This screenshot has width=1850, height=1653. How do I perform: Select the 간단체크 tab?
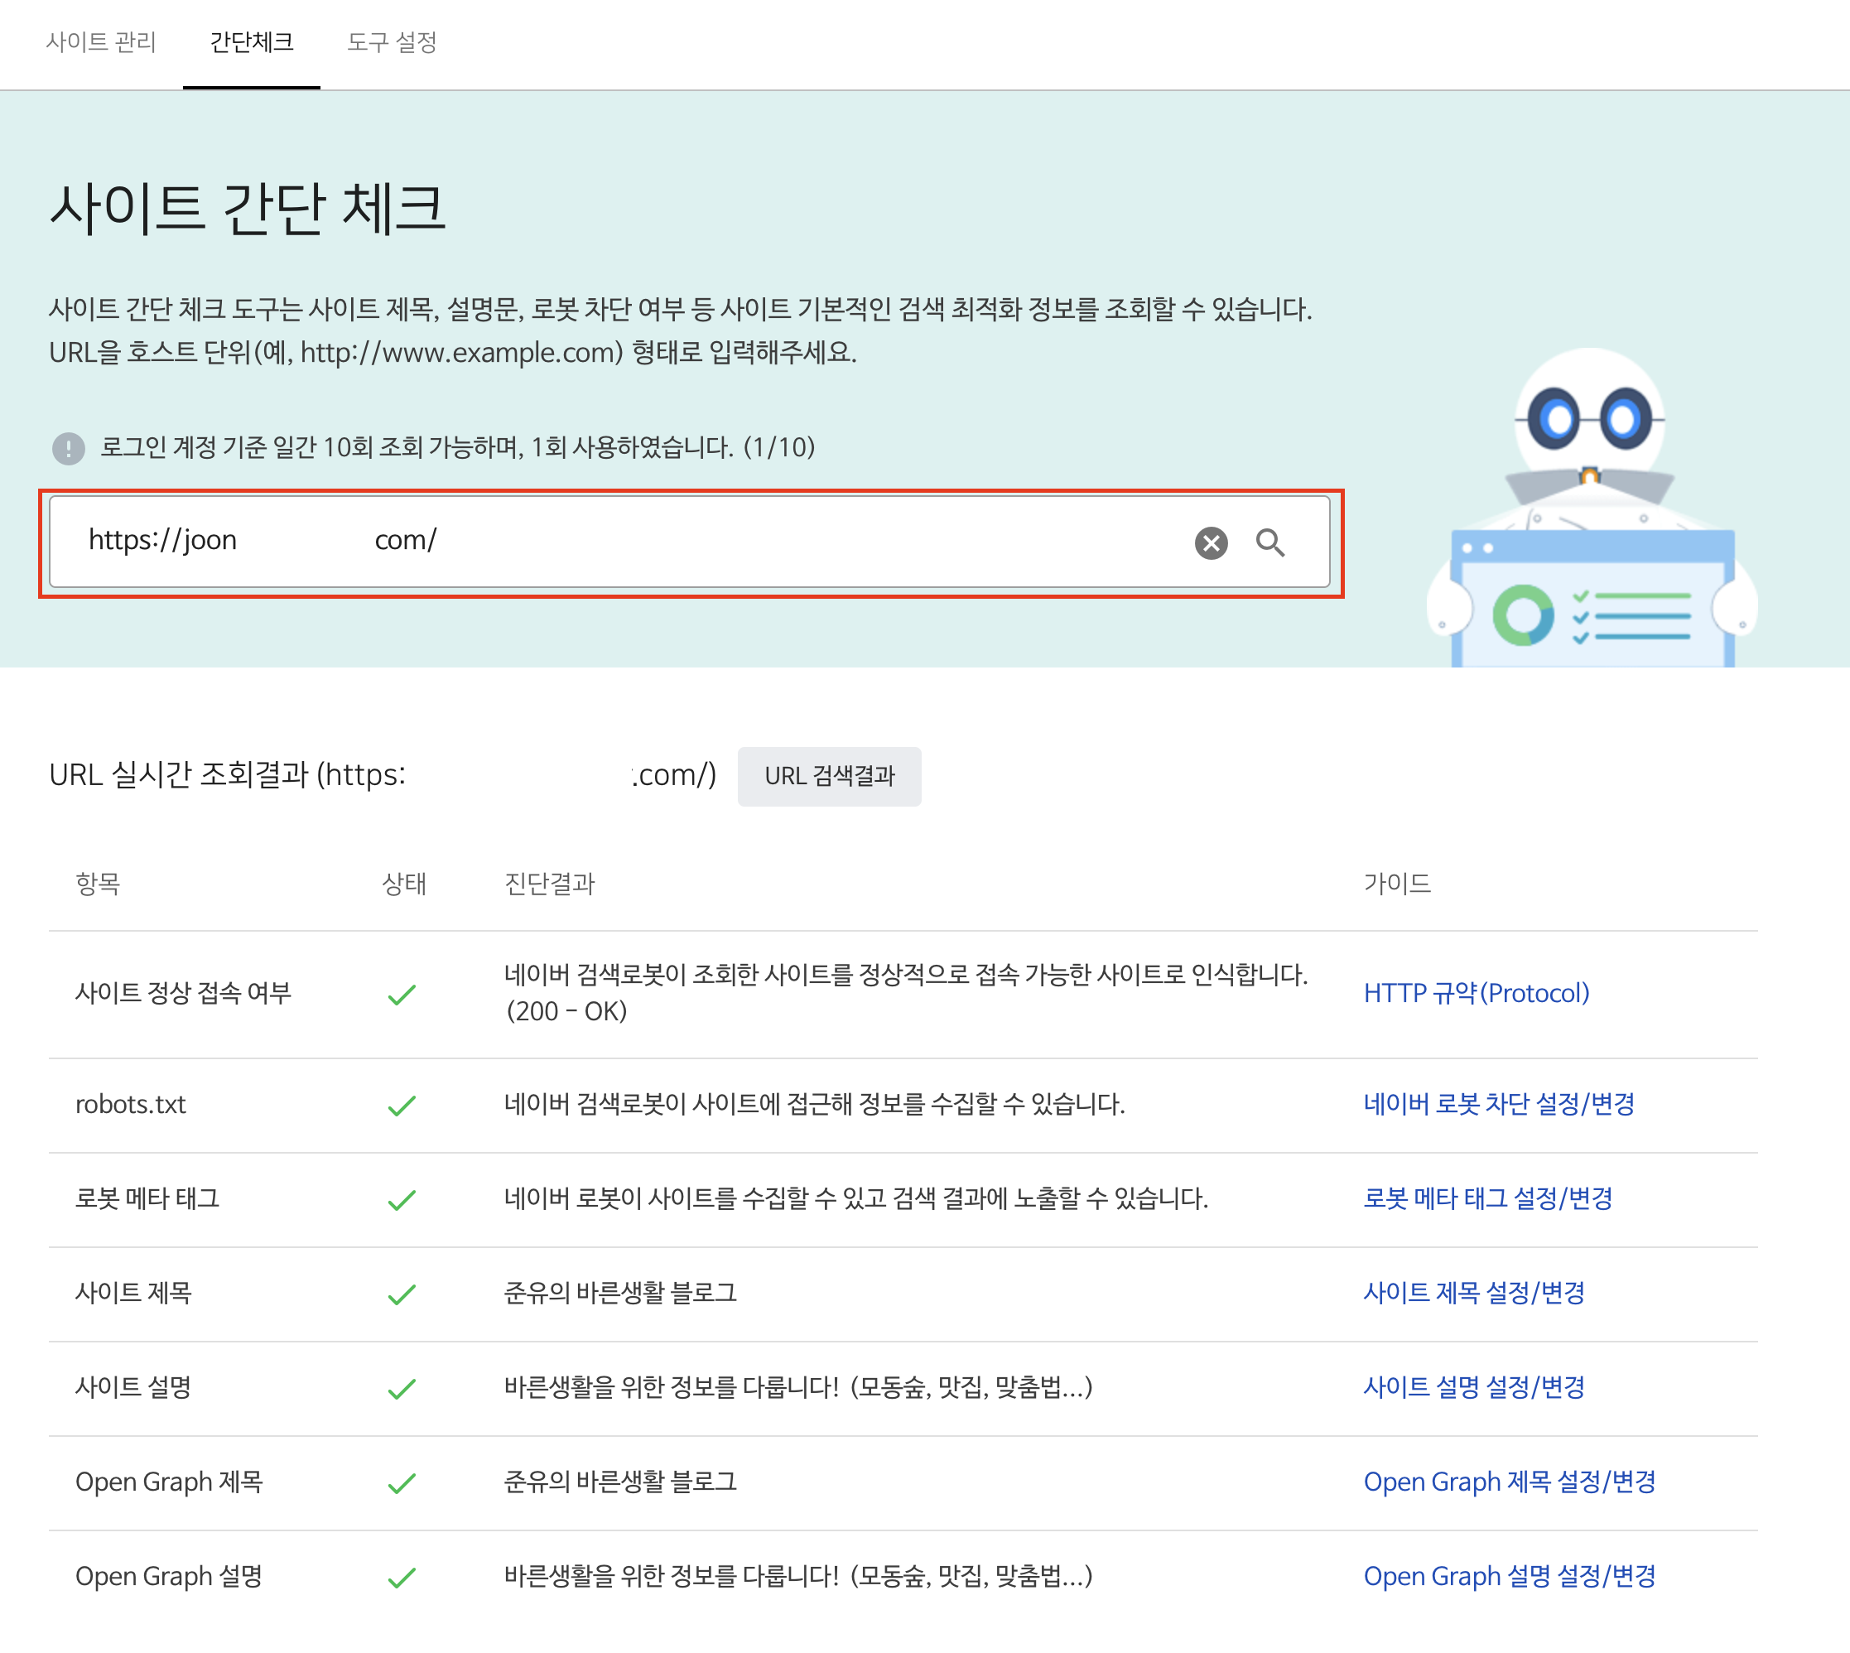252,41
